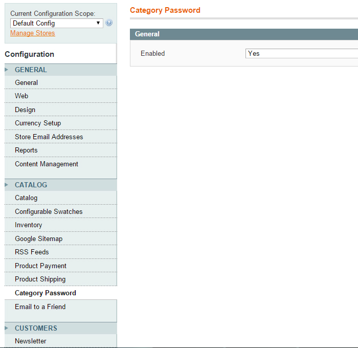Select Product Shipping section
This screenshot has height=348, width=358.
click(x=40, y=279)
